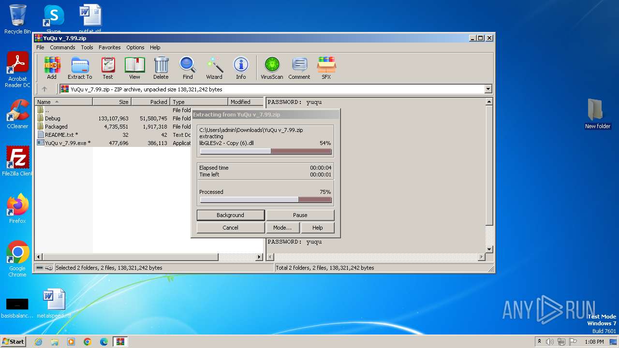This screenshot has height=348, width=619.
Task: Open the File menu
Action: [x=40, y=47]
